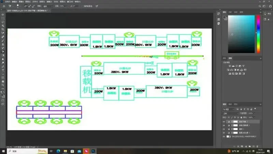Open the layer blend mode dropdown

tap(231, 114)
